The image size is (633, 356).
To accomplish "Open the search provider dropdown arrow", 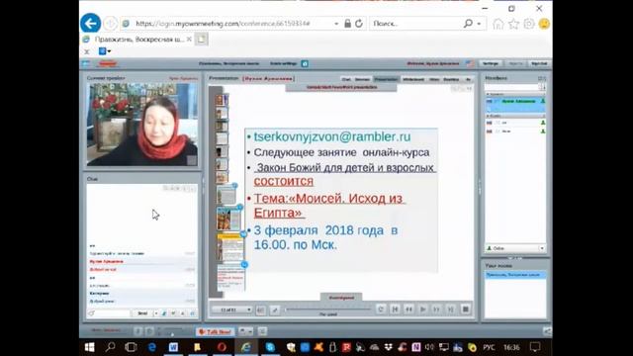I will tap(479, 24).
